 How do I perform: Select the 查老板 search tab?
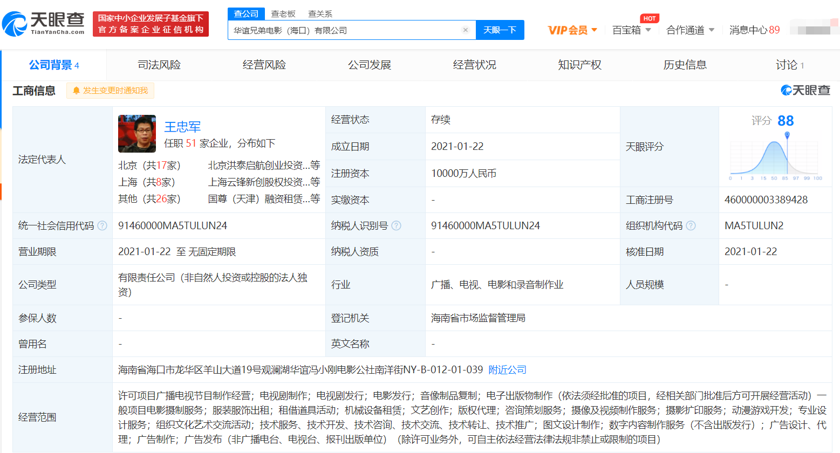pos(283,13)
